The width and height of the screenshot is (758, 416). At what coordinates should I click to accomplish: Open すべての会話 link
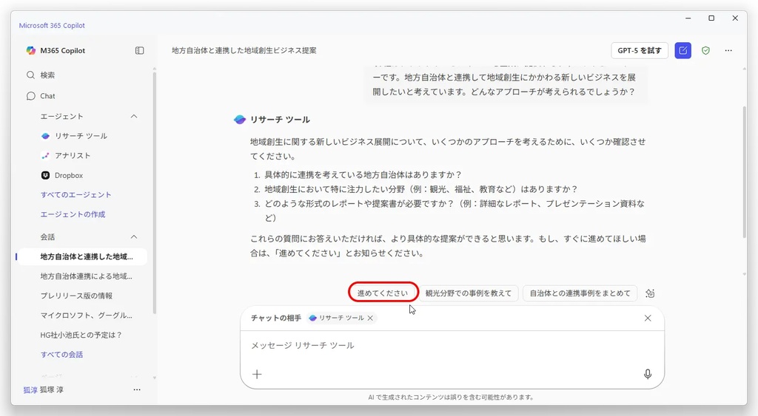pyautogui.click(x=61, y=355)
